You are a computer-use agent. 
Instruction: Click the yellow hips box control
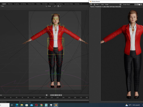pos(56,46)
